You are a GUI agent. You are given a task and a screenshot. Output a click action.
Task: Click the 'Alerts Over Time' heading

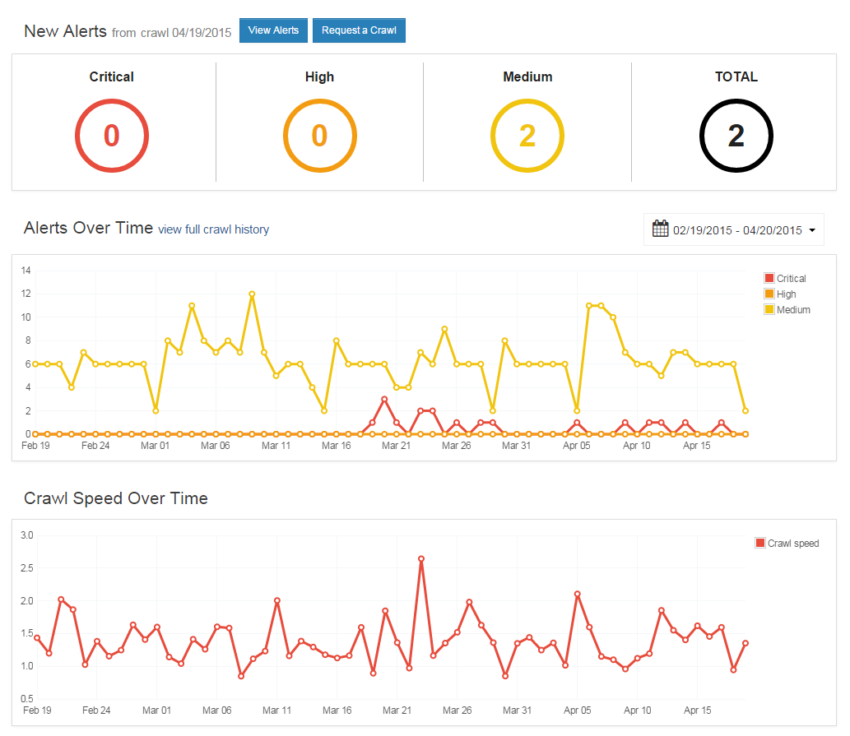(88, 228)
